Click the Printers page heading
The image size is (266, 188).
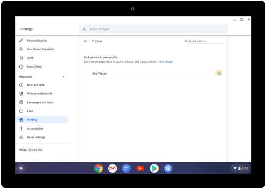click(97, 41)
